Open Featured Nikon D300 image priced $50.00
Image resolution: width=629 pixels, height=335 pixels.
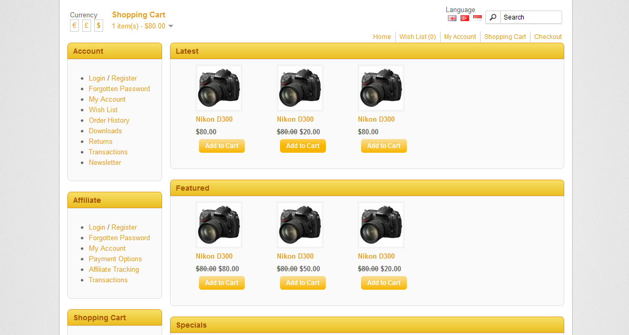[300, 225]
